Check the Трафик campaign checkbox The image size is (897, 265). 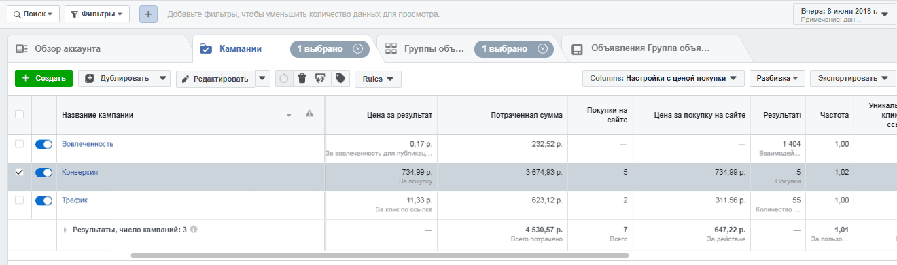19,200
